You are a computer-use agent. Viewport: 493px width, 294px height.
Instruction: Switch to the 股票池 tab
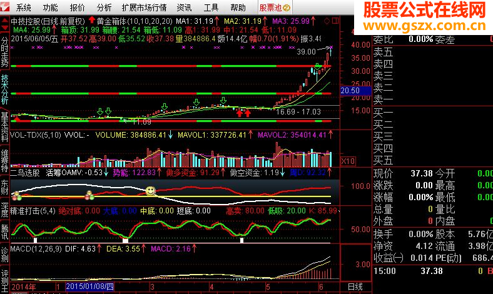[x=275, y=8]
